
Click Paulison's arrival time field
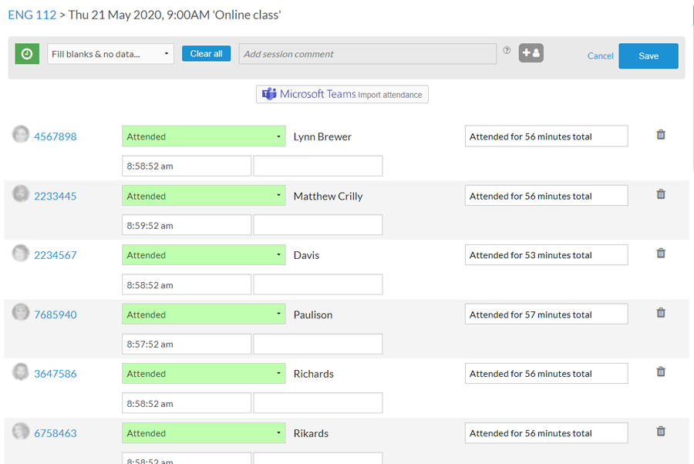tap(186, 343)
